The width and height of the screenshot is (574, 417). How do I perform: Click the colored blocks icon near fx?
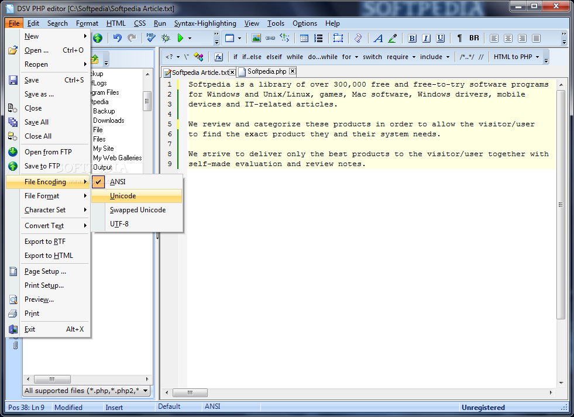coord(198,57)
